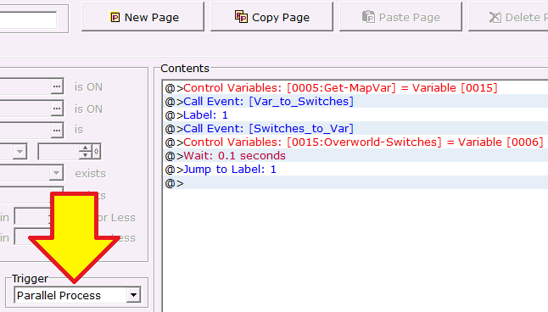Click the ellipsis button beside first 'is ON'

57,86
